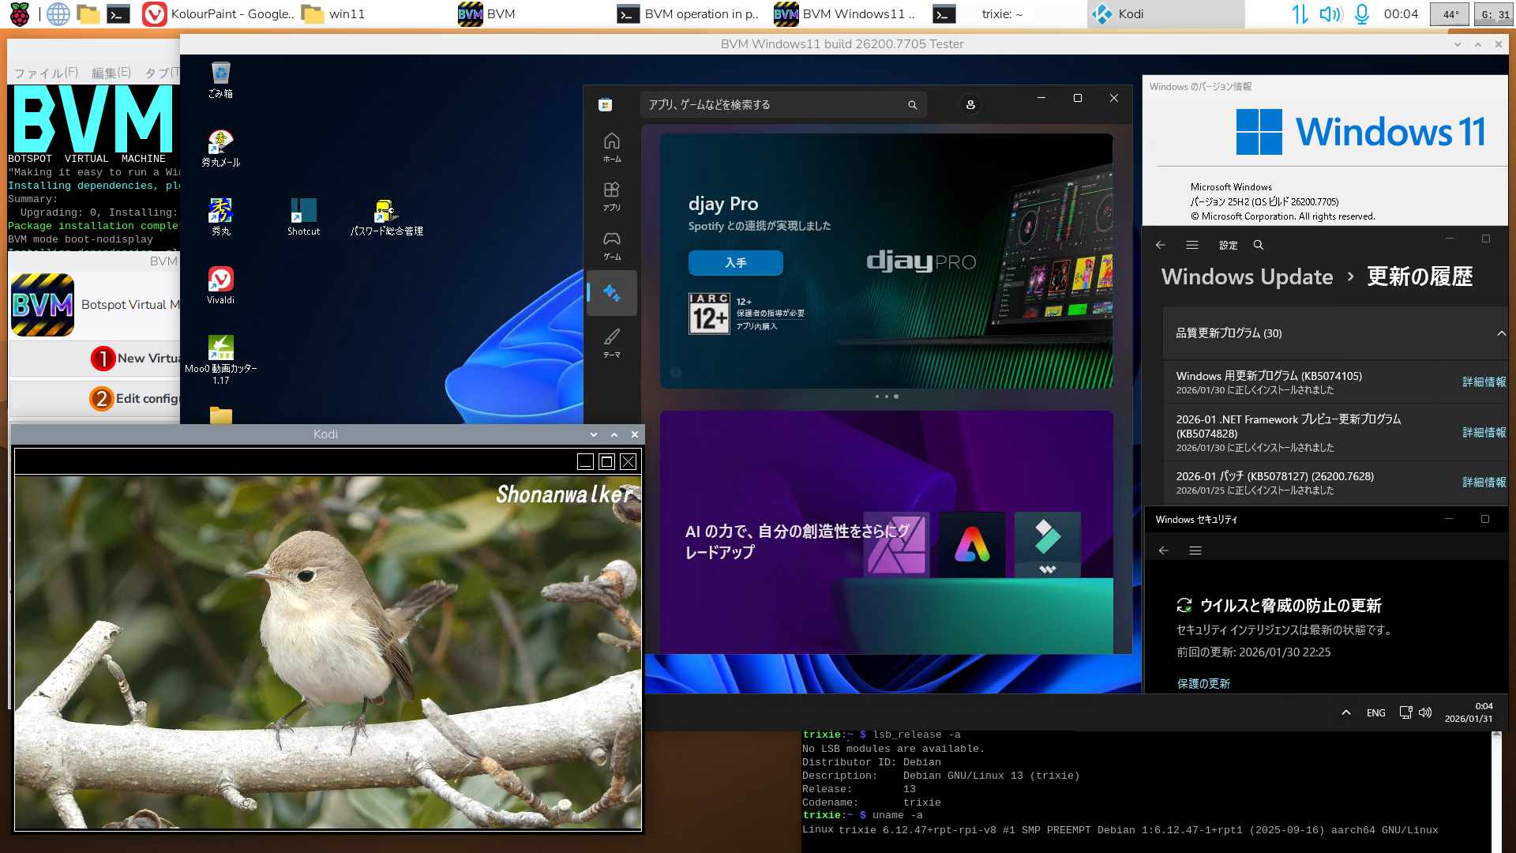Image resolution: width=1516 pixels, height=853 pixels.
Task: Open Microsoft Store Home section
Action: [x=611, y=146]
